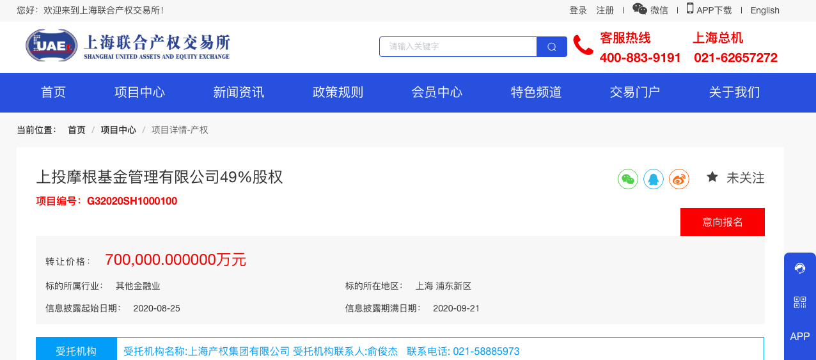Click 受托机构名称 上海产权集团有限公司 text
The image size is (816, 360).
tap(207, 352)
